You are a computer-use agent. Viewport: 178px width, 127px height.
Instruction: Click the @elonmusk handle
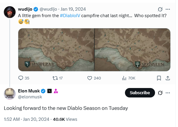pos(30,97)
